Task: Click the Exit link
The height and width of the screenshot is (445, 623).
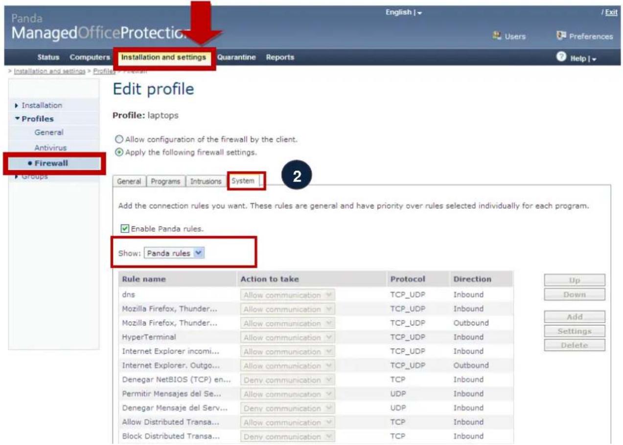Action: pos(610,12)
